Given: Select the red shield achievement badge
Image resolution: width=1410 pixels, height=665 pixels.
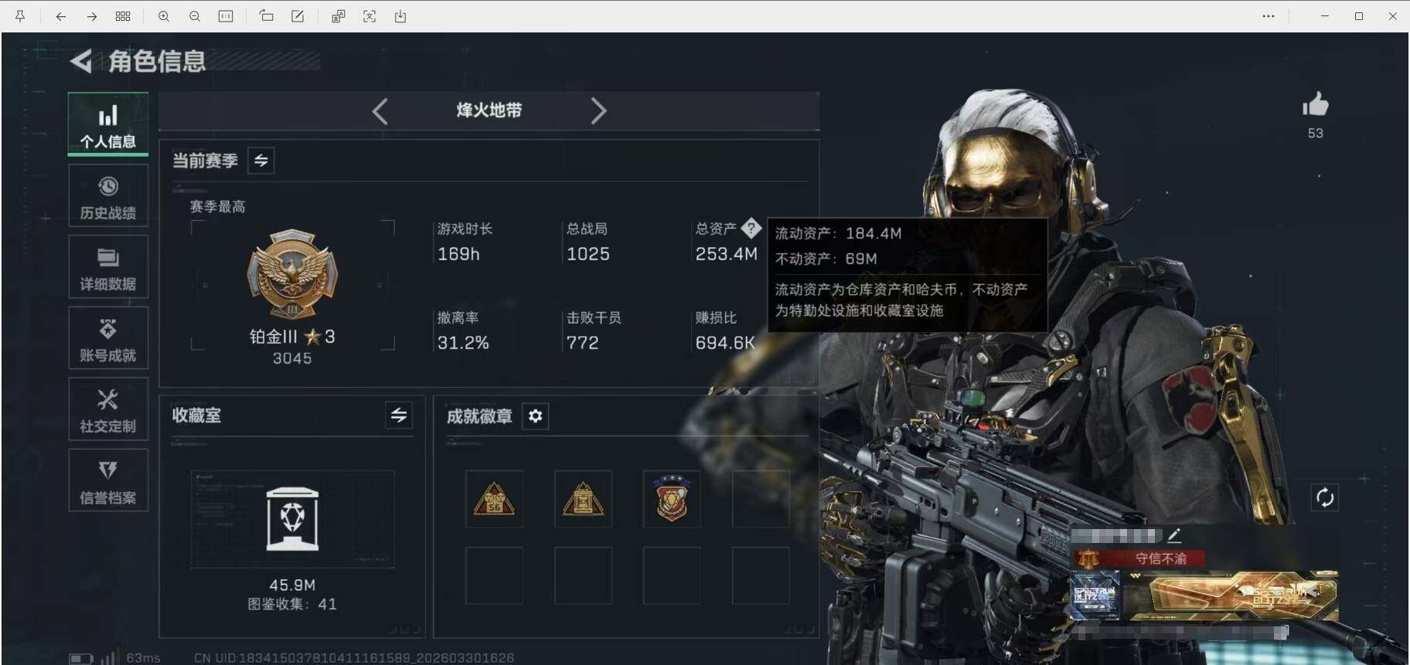Looking at the screenshot, I should [x=672, y=499].
